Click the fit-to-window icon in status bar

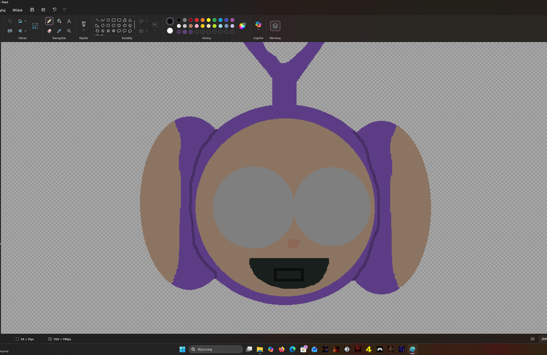pos(532,339)
